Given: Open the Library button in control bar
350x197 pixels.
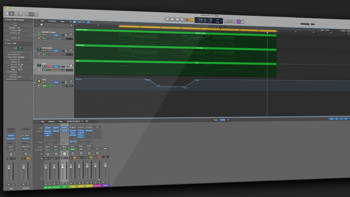Looking at the screenshot, I should point(7,13).
